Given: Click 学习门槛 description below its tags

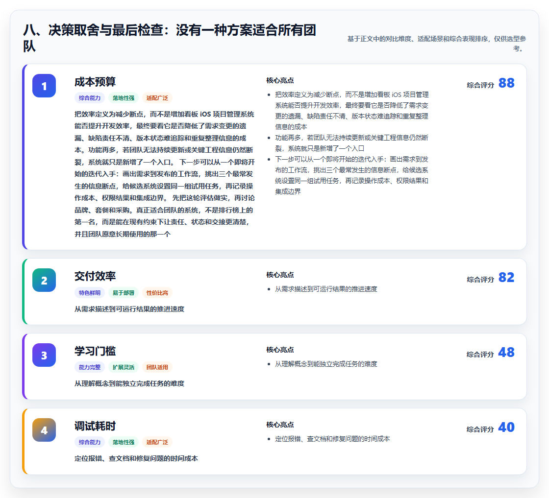Looking at the screenshot, I should [129, 383].
